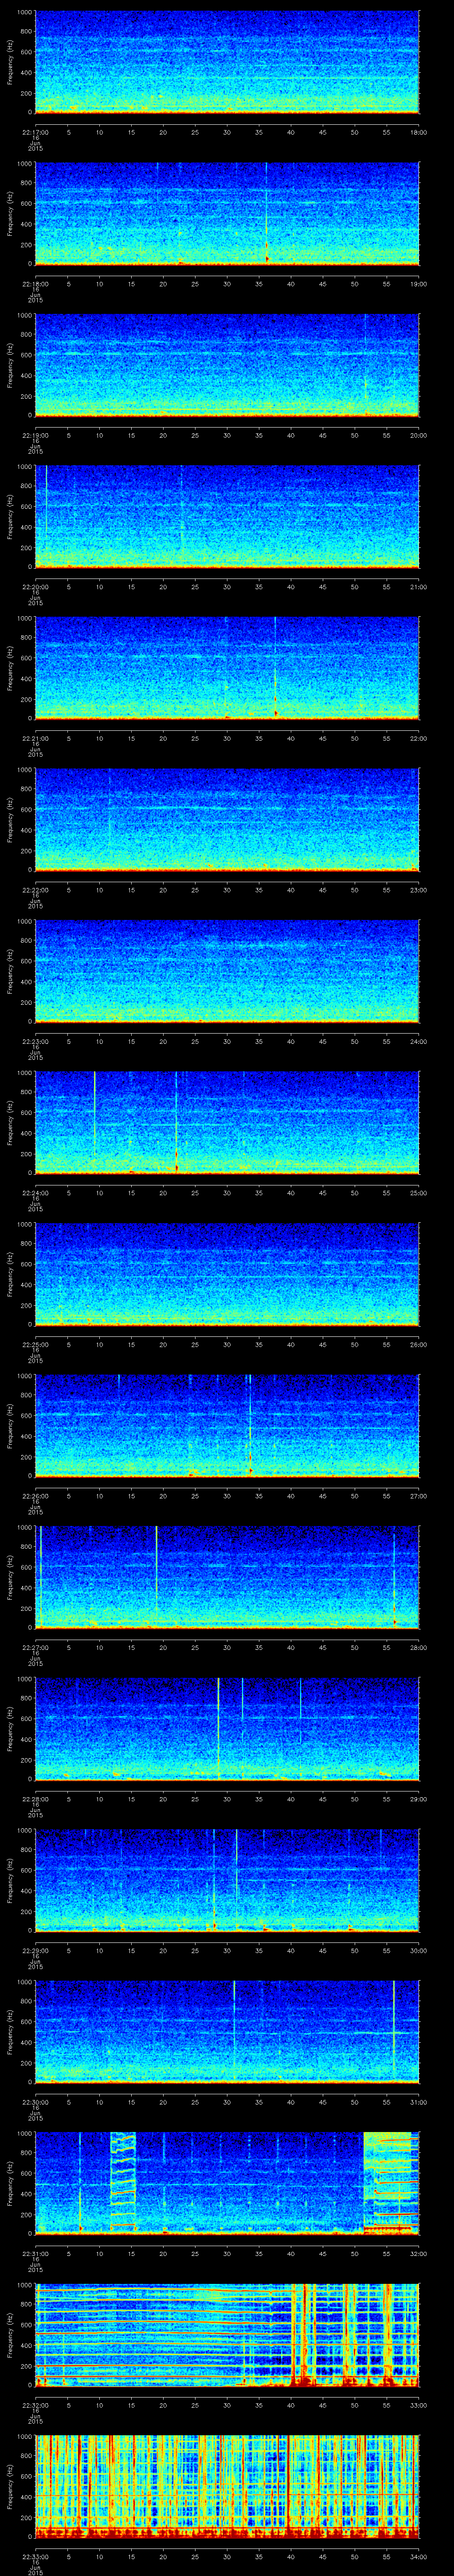Select the spectrogram panel beginning at 22:32:00
The height and width of the screenshot is (2576, 454).
pyautogui.click(x=227, y=2335)
